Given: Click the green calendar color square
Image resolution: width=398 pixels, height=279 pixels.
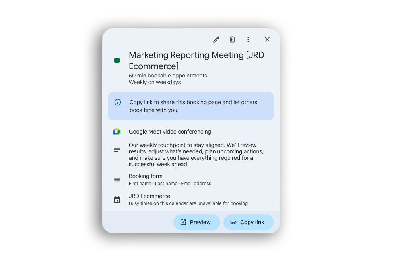Looking at the screenshot, I should pos(117,60).
